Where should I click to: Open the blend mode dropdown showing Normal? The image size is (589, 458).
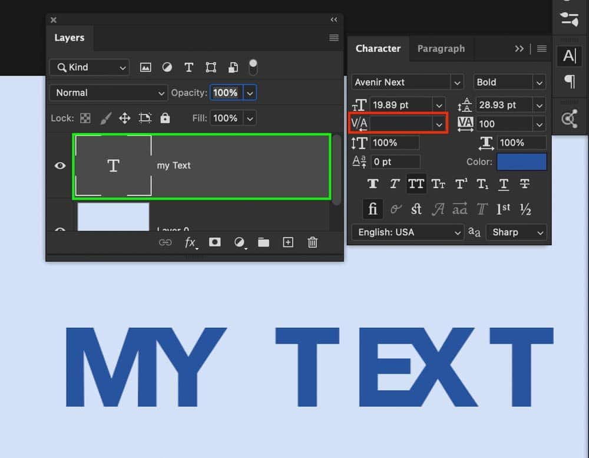pyautogui.click(x=108, y=93)
